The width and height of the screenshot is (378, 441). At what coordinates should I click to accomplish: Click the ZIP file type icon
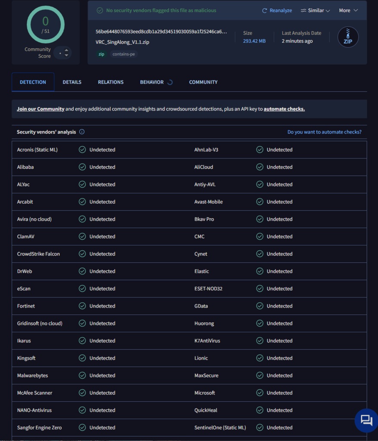[348, 37]
